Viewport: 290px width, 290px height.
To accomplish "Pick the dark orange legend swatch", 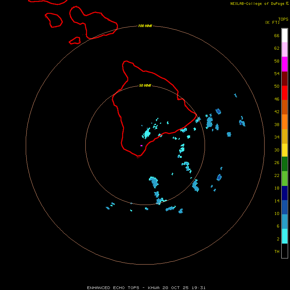I will click(285, 107).
